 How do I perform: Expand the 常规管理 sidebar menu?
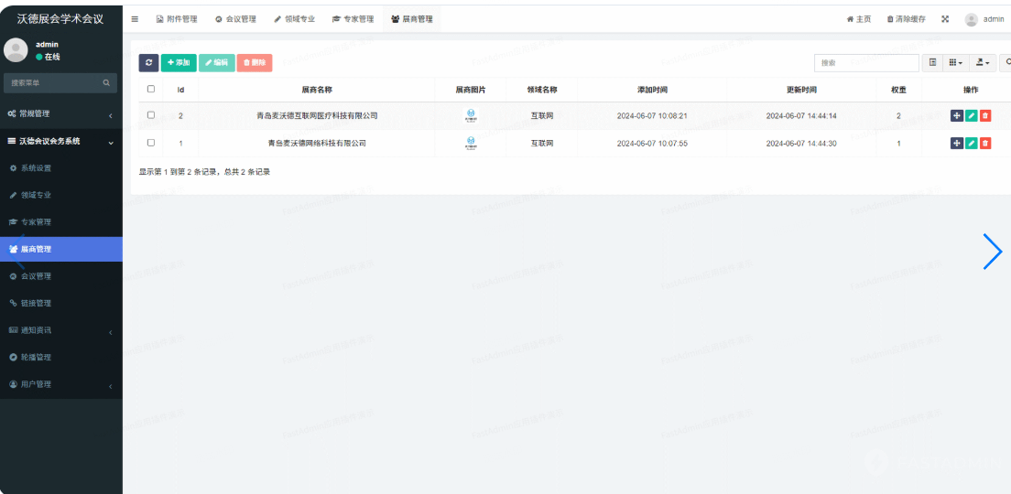tap(60, 114)
